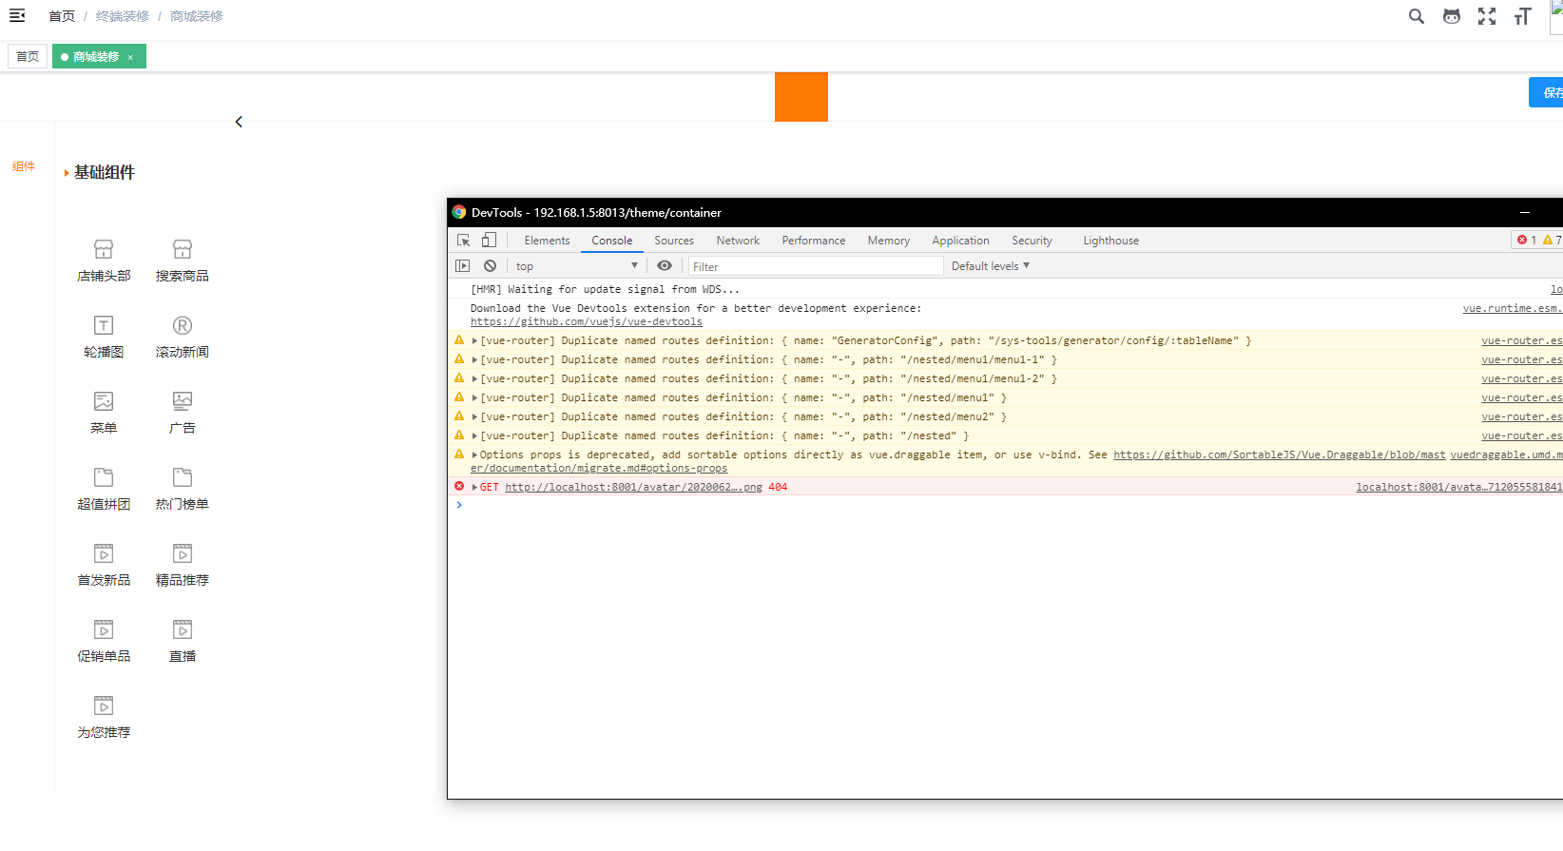This screenshot has width=1563, height=851.
Task: Switch to the Network tab
Action: tap(738, 241)
